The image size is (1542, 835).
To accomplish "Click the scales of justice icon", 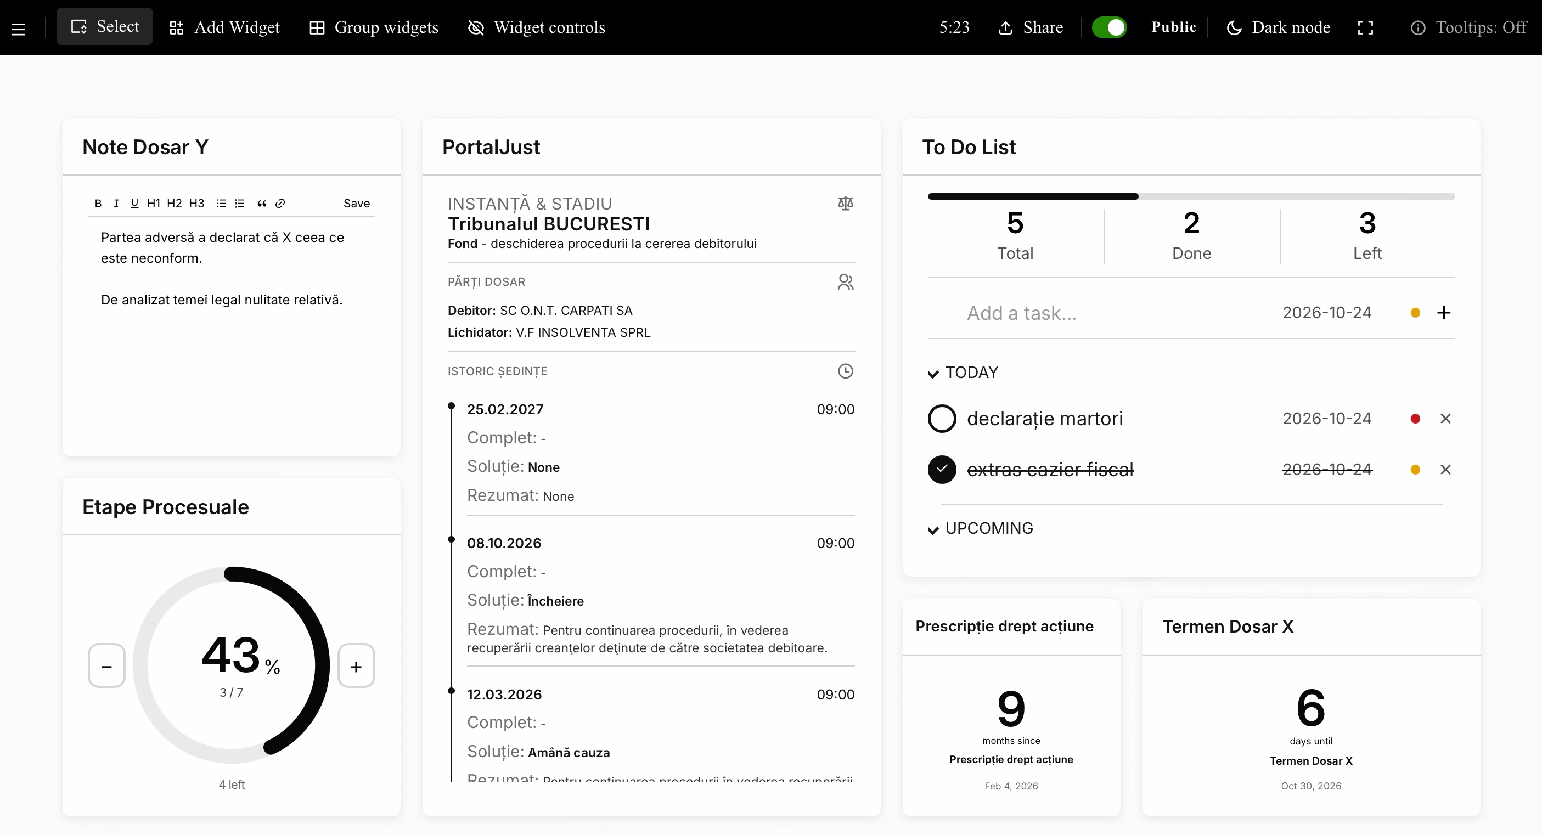I will 845,204.
